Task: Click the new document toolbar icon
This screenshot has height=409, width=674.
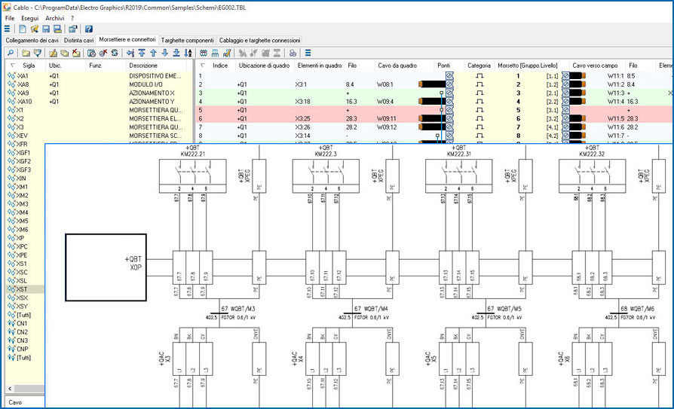Action: pyautogui.click(x=22, y=29)
